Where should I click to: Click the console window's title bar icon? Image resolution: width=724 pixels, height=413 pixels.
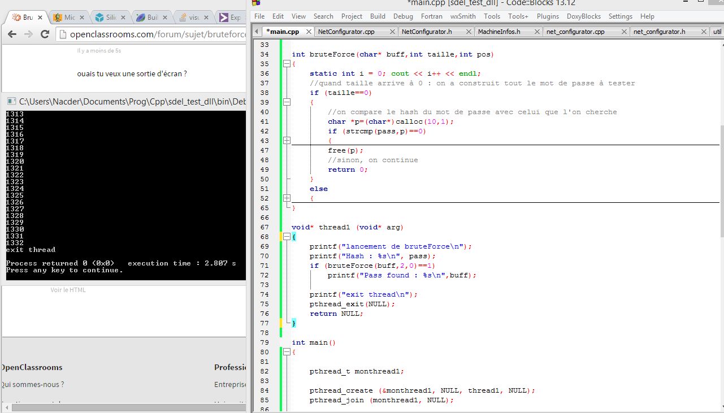pos(11,102)
